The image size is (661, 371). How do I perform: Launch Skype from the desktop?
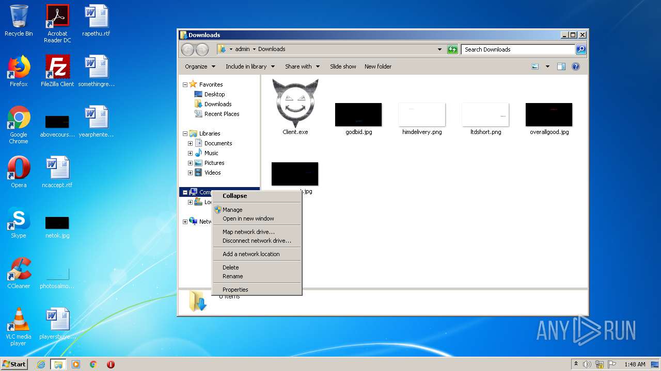click(19, 223)
